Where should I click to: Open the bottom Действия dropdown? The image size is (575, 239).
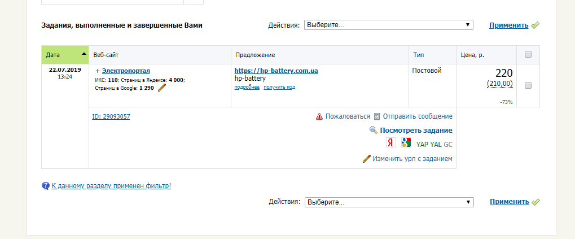coord(389,202)
